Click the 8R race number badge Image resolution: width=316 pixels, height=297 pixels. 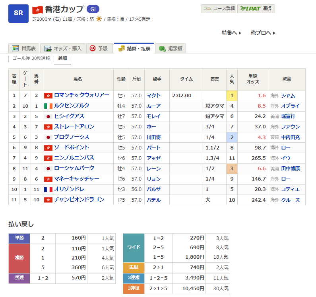(x=18, y=13)
